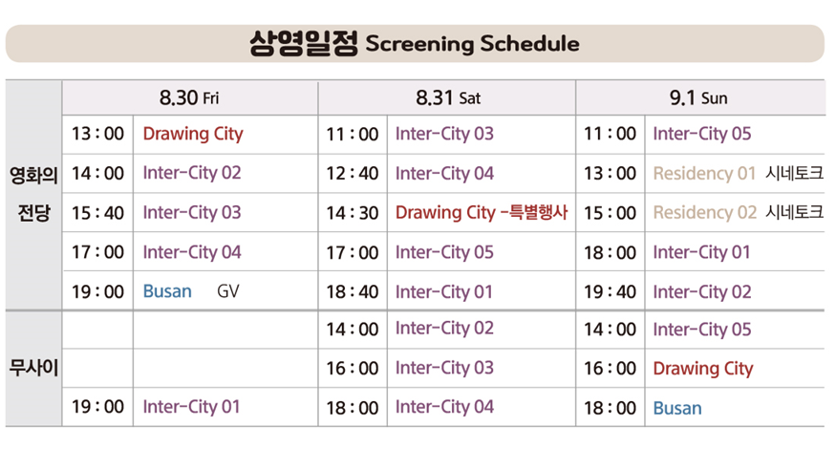Click Inter-City 01 at Friday 19:00 무사이
Screen dimensions: 836x449
tap(191, 406)
